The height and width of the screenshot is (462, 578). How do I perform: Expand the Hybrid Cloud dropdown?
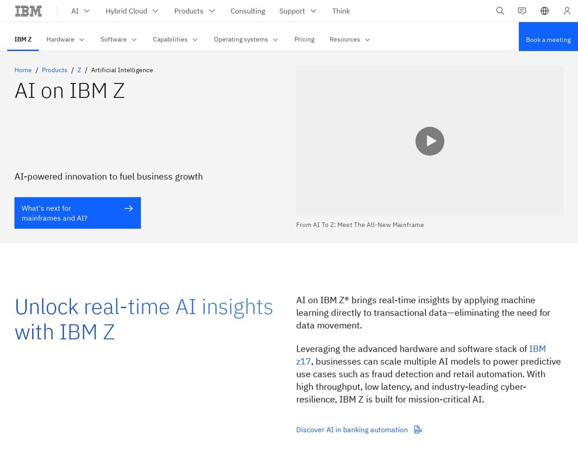[x=132, y=11]
